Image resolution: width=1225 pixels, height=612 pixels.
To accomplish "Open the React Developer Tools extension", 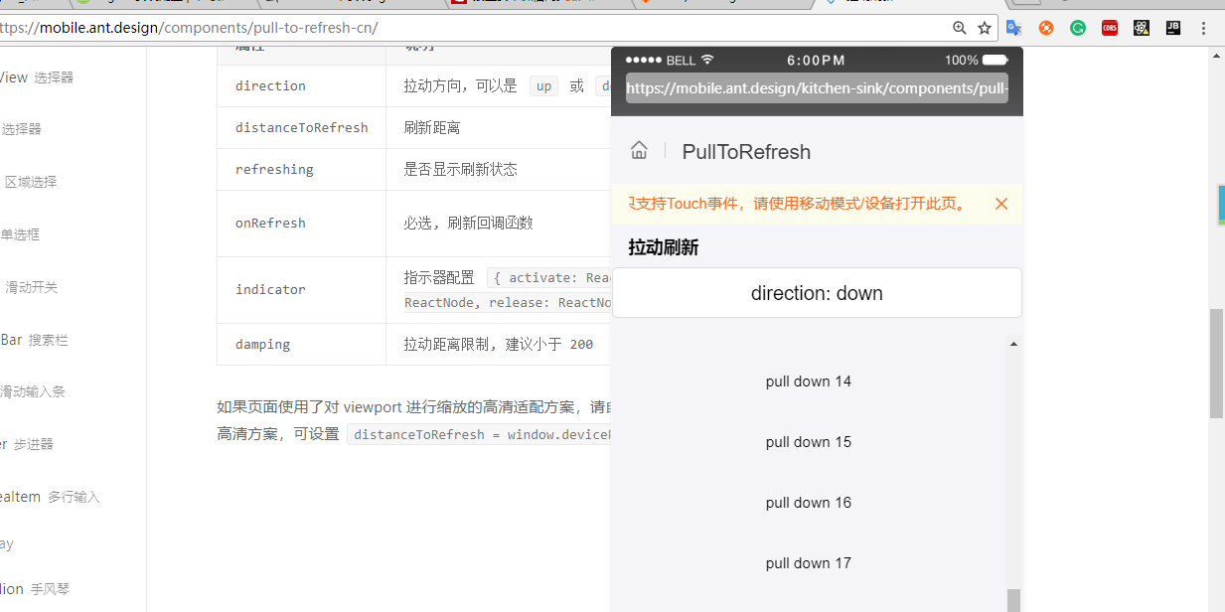I will coord(1142,28).
